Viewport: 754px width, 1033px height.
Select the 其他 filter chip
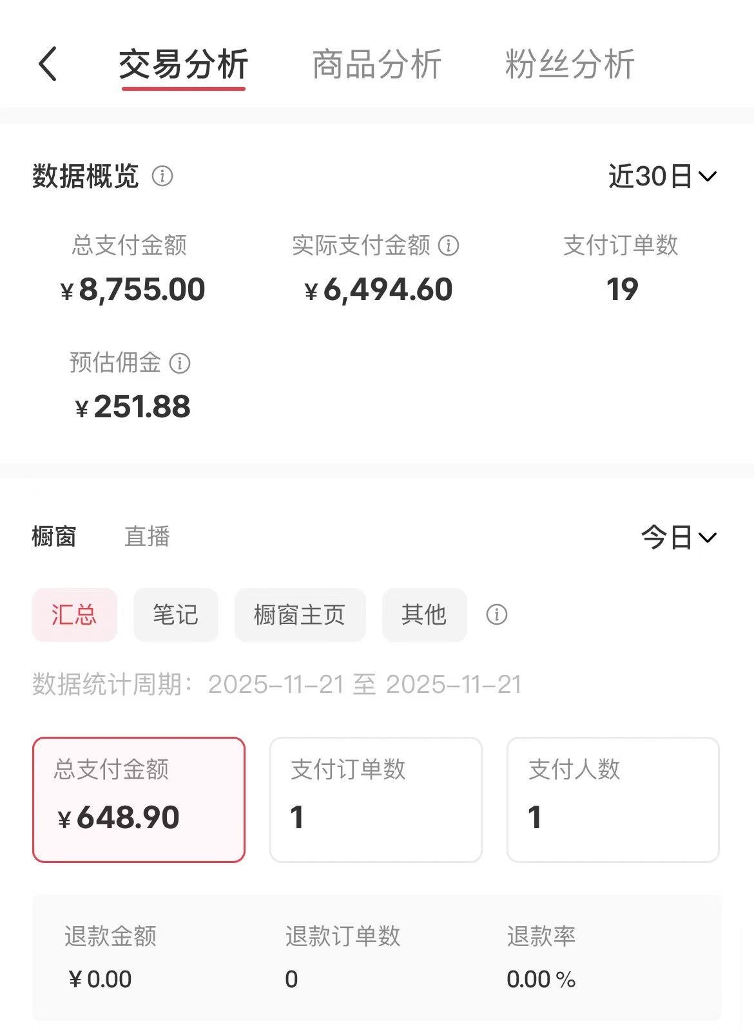pos(424,614)
